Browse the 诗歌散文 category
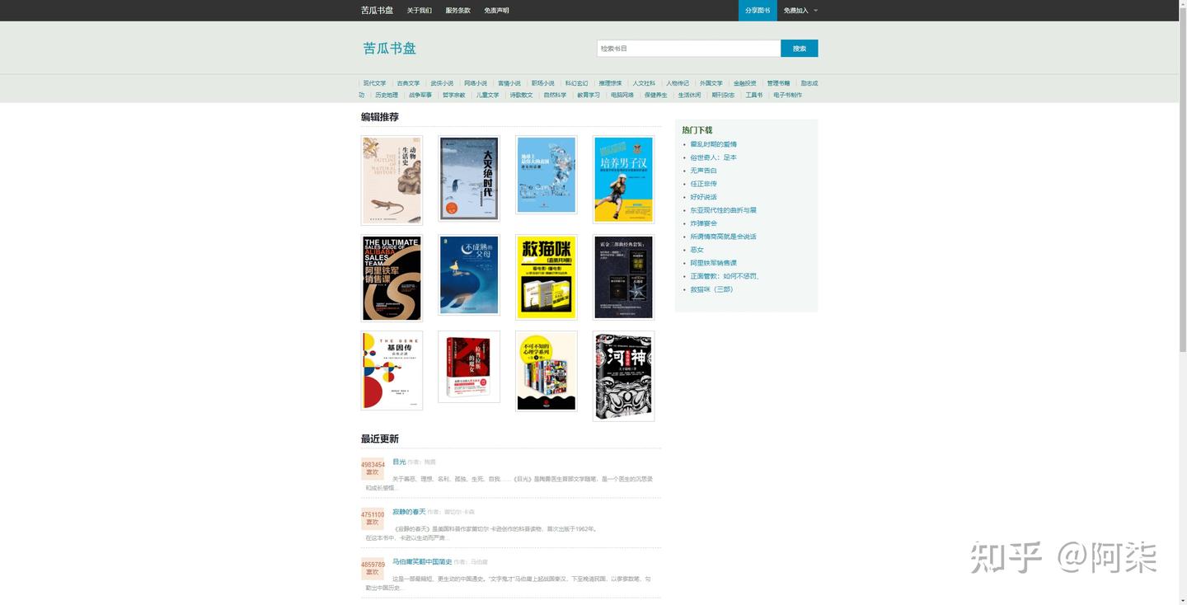 (522, 95)
